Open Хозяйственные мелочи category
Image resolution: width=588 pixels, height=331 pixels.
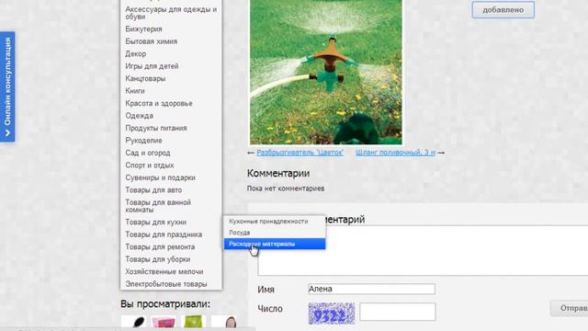pos(164,272)
